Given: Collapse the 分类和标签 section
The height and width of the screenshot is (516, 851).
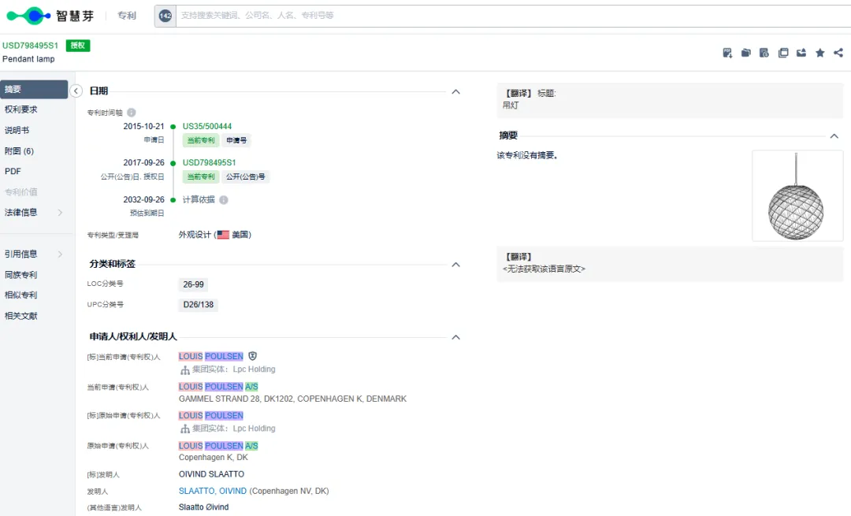Looking at the screenshot, I should point(456,265).
